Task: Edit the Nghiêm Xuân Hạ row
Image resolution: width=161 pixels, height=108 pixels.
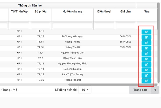Action: coord(146,70)
